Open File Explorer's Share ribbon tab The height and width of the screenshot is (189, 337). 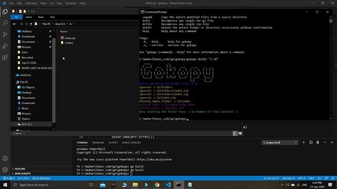click(41, 17)
